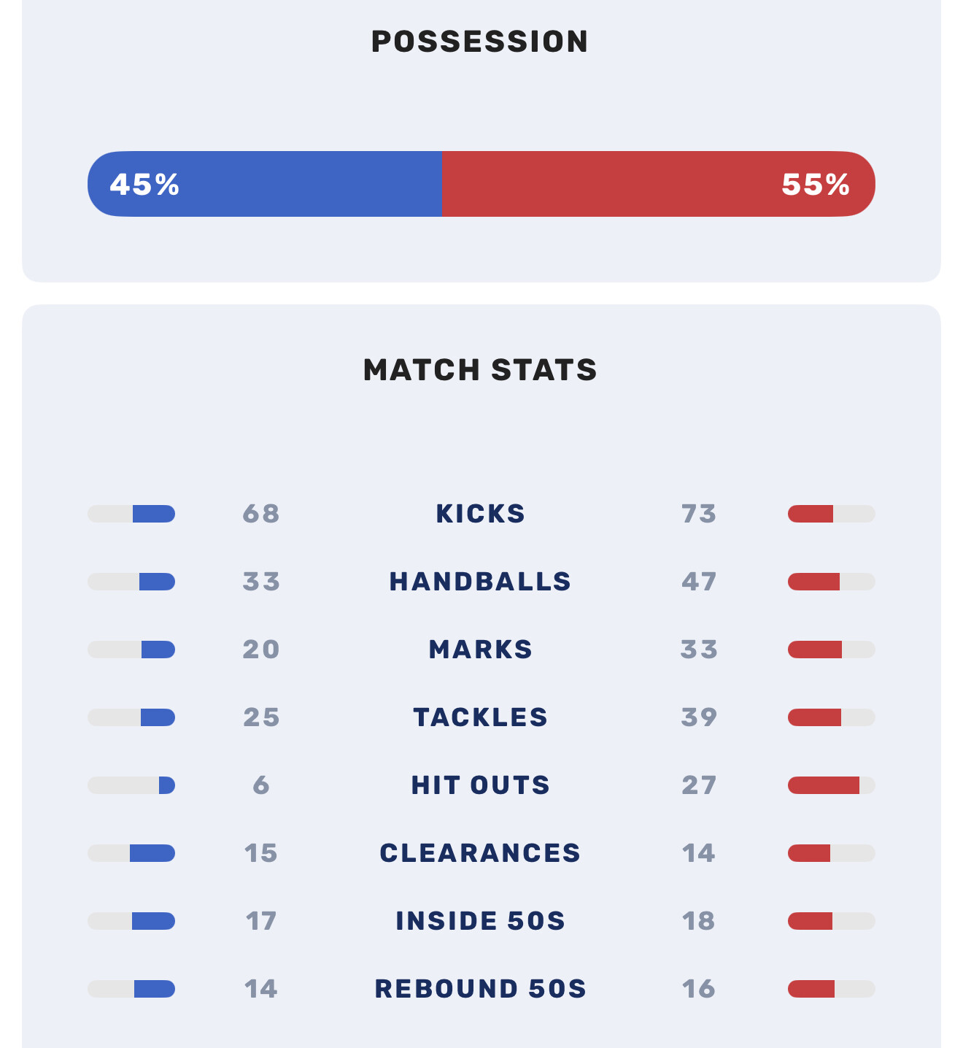The width and height of the screenshot is (963, 1048).
Task: Click the red tackles value 39
Action: point(699,717)
